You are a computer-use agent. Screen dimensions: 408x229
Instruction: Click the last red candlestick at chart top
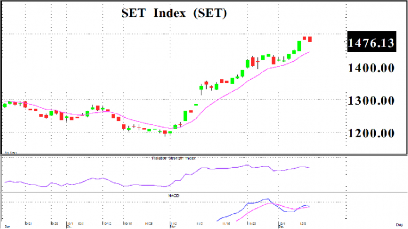[310, 39]
